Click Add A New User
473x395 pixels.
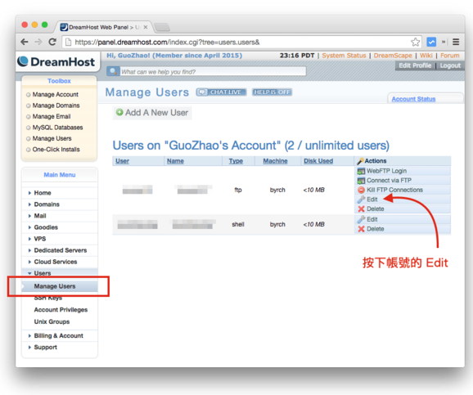152,113
